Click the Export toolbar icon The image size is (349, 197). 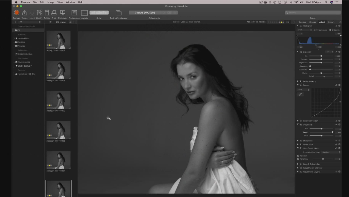[x=24, y=13]
